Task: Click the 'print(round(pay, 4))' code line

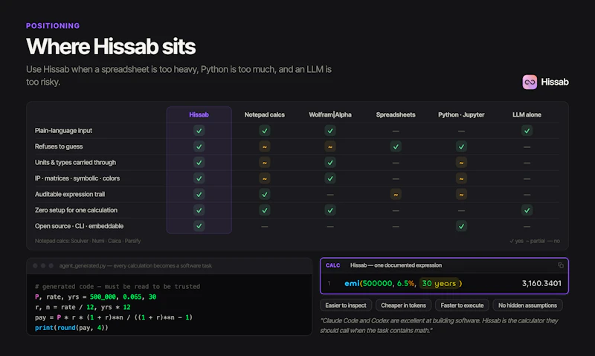Action: pyautogui.click(x=71, y=328)
